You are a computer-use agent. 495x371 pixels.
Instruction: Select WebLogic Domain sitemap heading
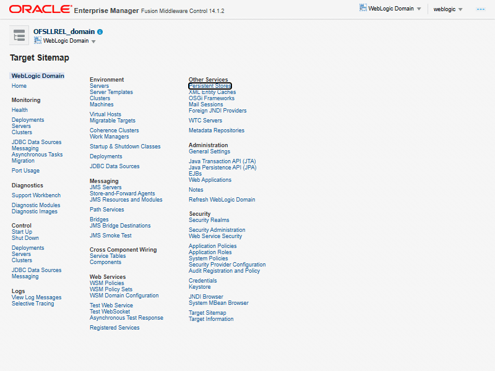pyautogui.click(x=38, y=76)
